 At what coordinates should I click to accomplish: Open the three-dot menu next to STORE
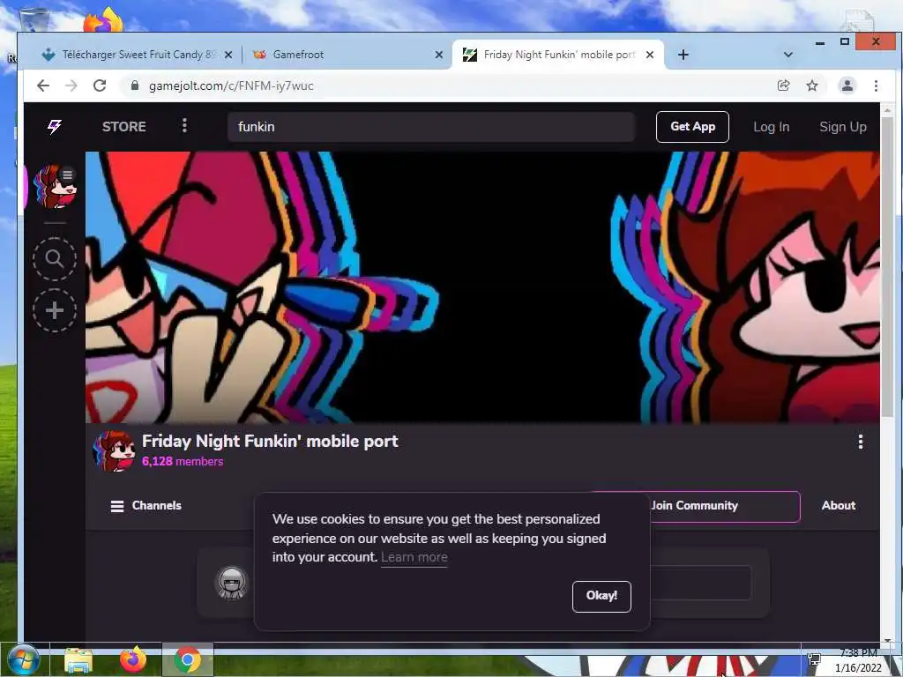pos(184,125)
